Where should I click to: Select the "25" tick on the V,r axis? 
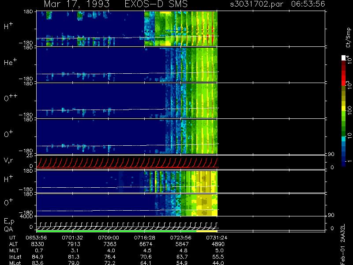[30, 155]
